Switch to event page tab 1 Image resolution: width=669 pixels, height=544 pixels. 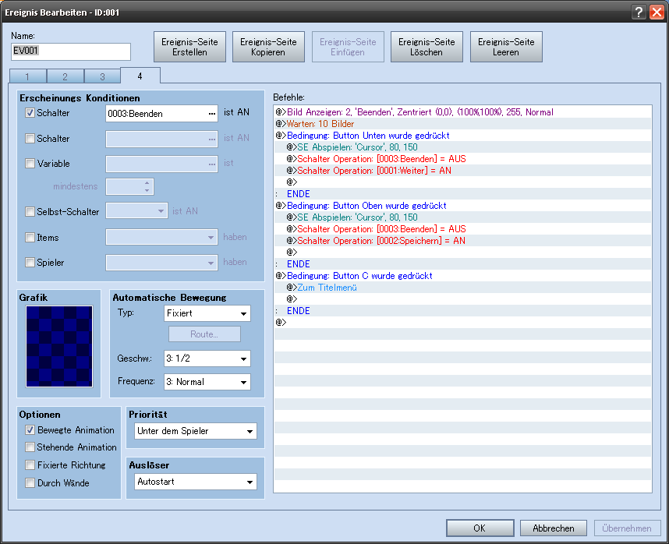pos(28,76)
